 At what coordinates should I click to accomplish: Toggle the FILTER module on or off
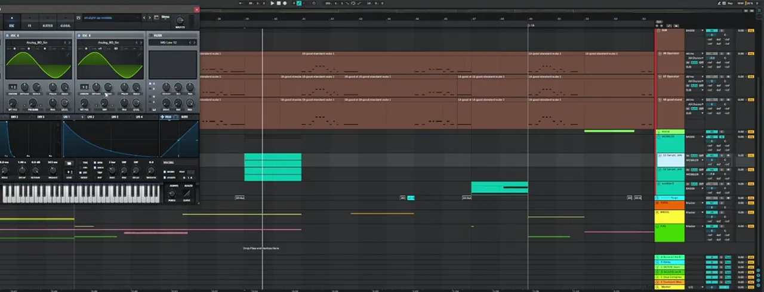click(x=152, y=36)
